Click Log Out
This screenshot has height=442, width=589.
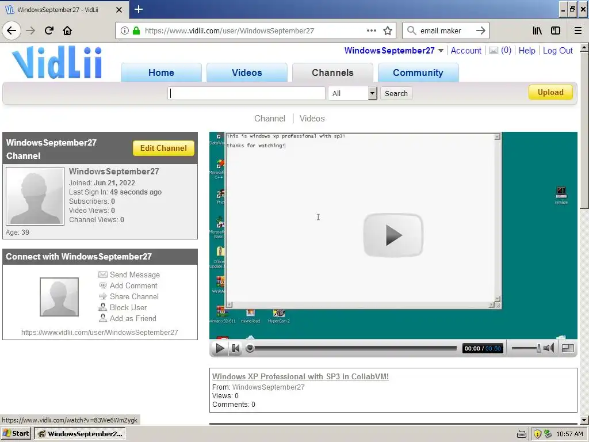click(557, 51)
